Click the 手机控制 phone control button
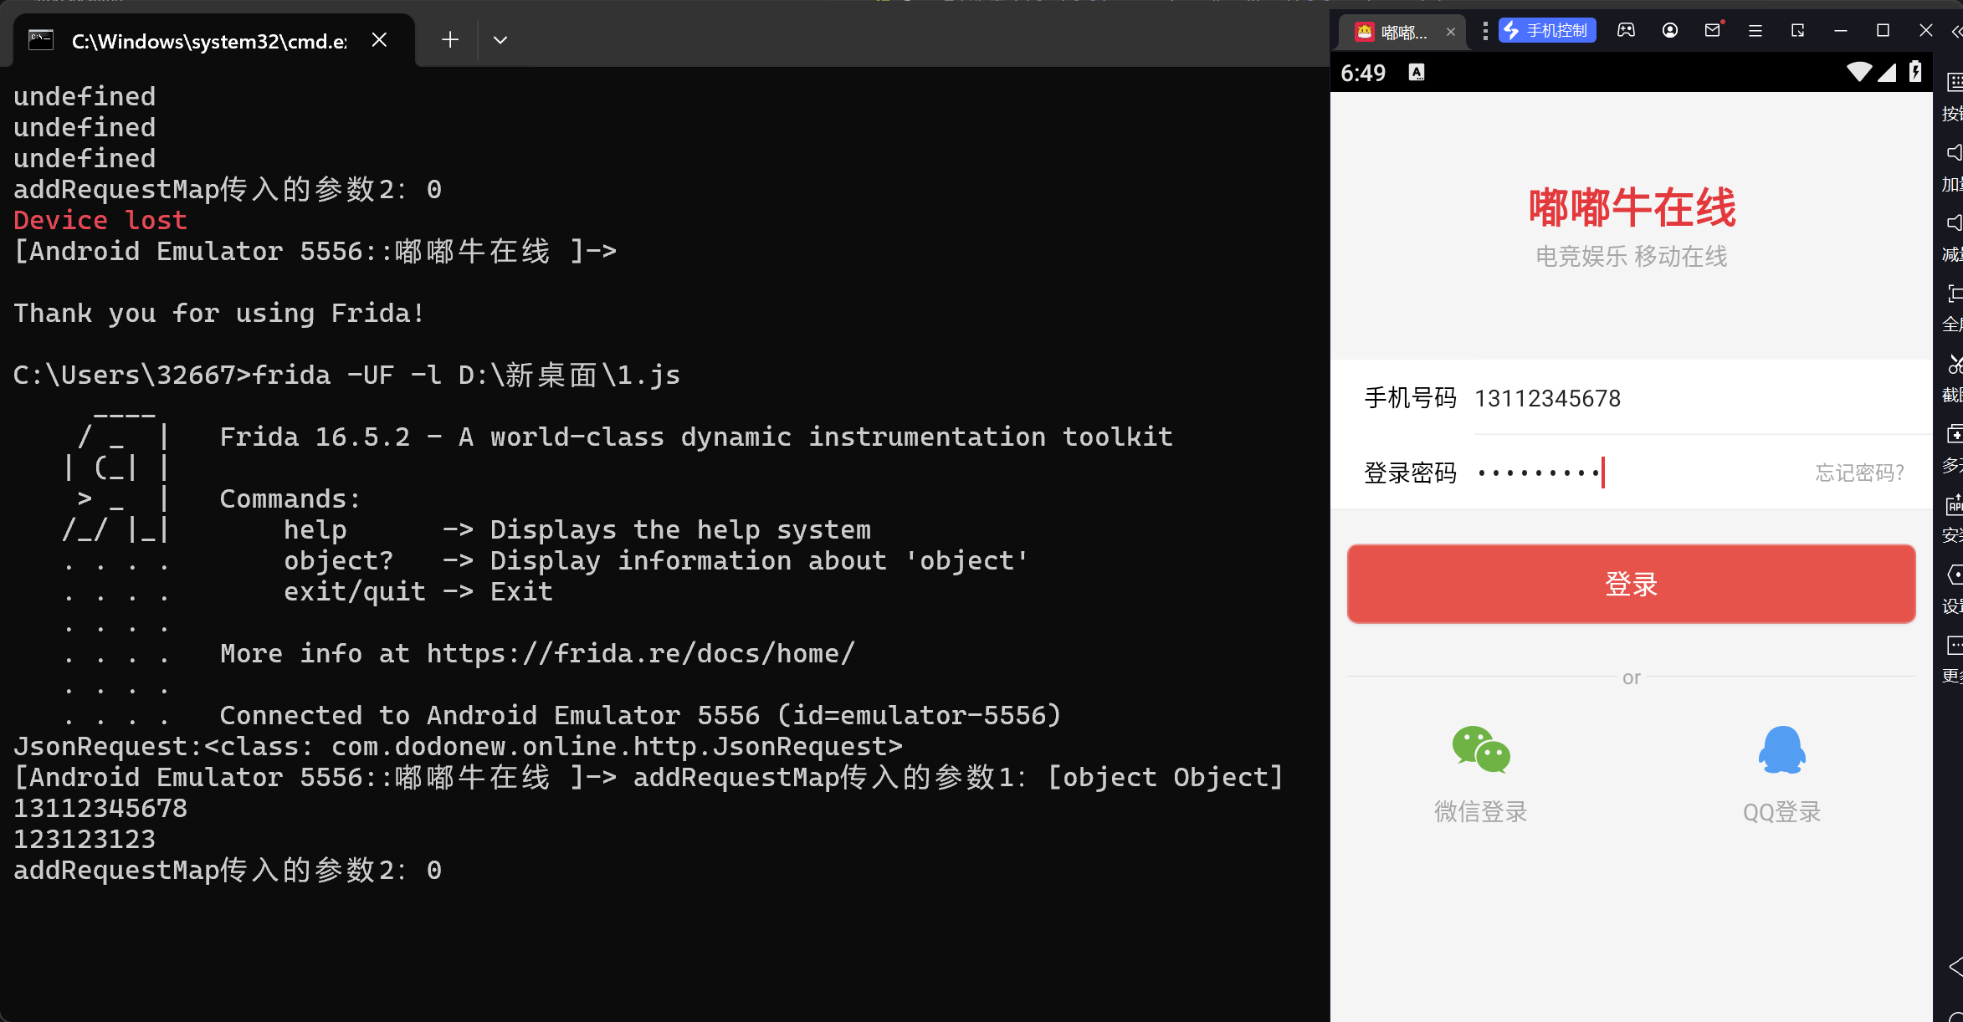The height and width of the screenshot is (1022, 1963). (x=1547, y=31)
